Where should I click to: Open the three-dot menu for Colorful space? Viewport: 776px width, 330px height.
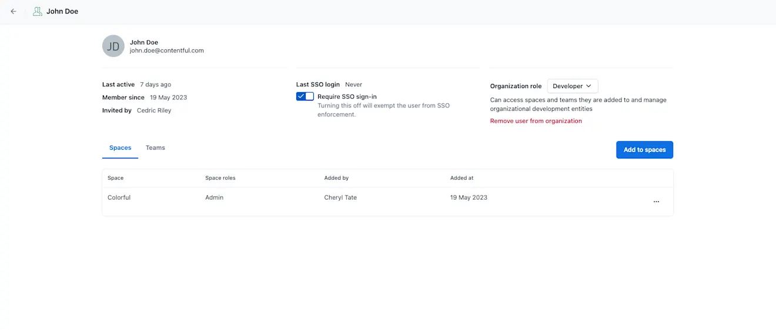(656, 201)
